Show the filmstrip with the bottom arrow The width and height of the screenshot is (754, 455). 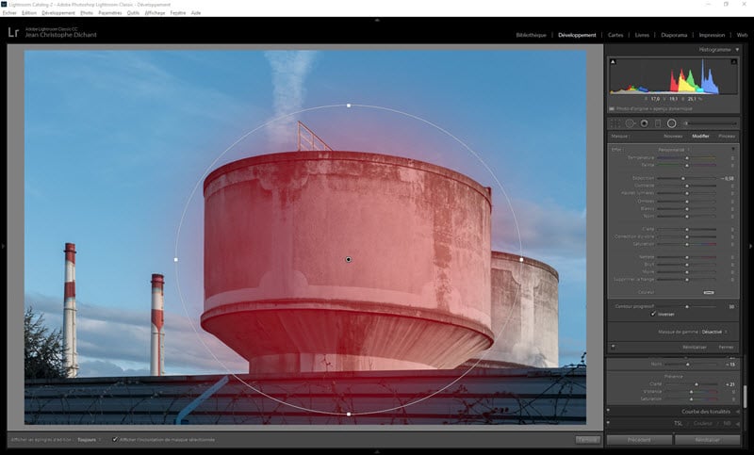(377, 451)
